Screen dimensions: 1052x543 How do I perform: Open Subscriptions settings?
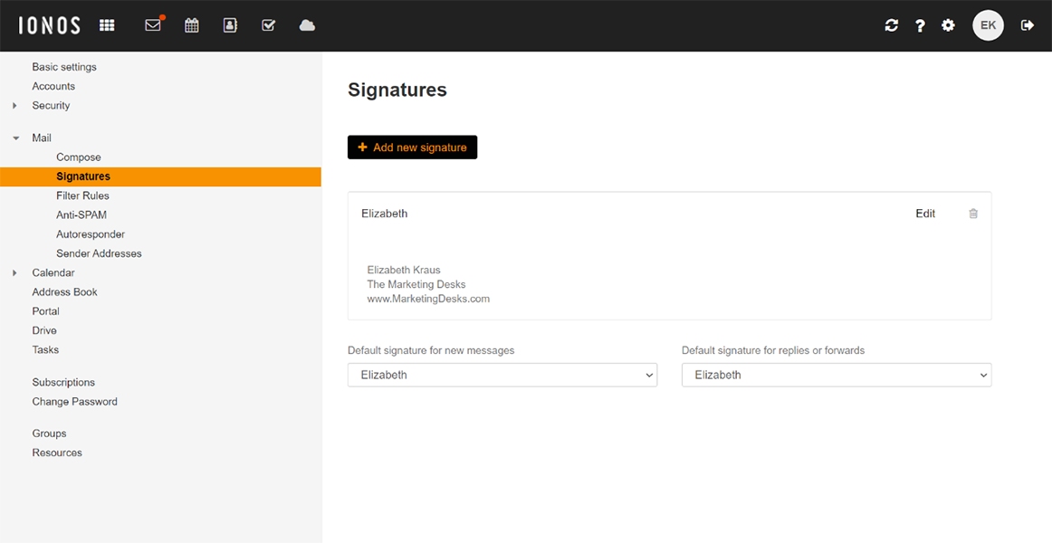(63, 383)
